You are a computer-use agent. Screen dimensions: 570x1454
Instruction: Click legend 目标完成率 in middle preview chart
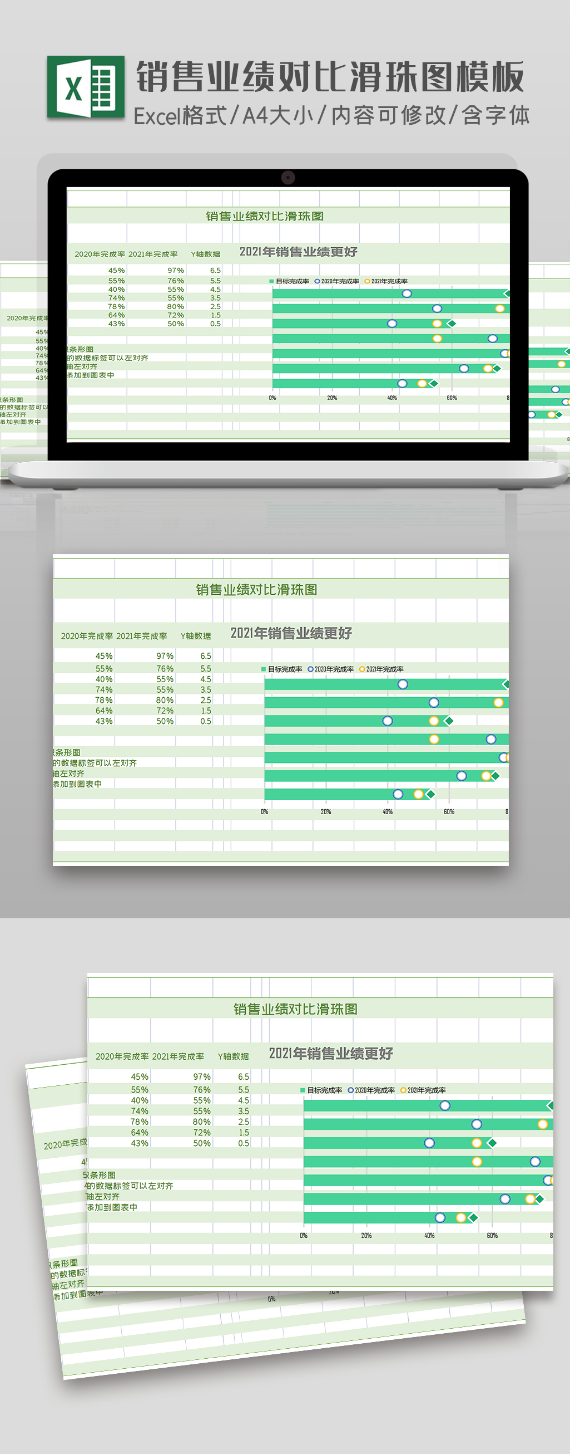(282, 669)
